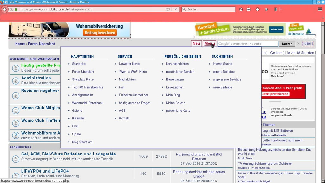Expand the toolbar overflow chevron
Viewport: 325px width, 183px height.
pyautogui.click(x=323, y=18)
